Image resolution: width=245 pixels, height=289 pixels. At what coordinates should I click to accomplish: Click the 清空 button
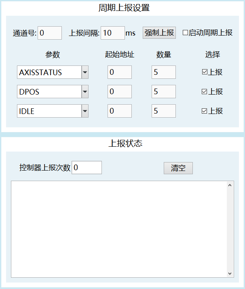click(x=178, y=168)
